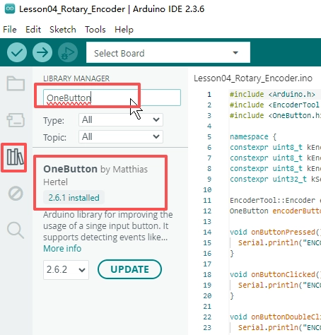Click the Upload arrow button
Viewport: 321px width, 335px height.
42,52
